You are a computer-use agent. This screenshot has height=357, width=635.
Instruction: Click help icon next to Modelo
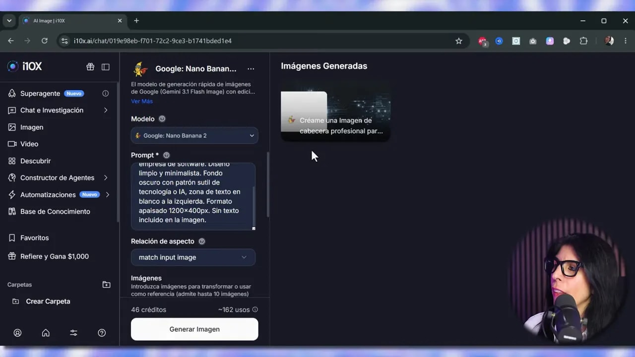[162, 119]
